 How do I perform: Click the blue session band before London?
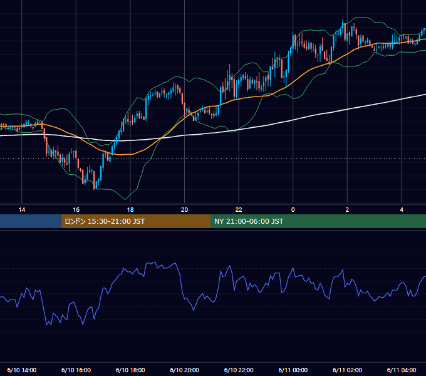coord(31,221)
